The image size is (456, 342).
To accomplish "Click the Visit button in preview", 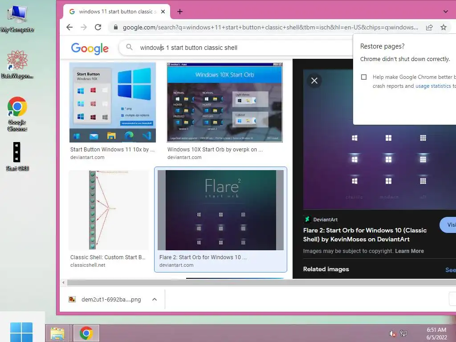I will [448, 225].
